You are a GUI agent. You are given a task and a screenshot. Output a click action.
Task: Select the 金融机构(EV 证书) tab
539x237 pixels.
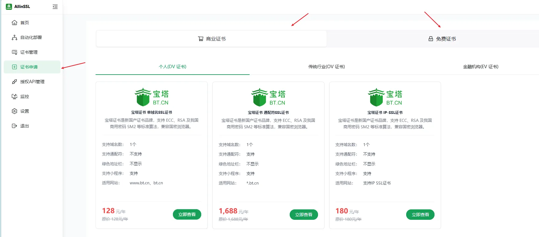[x=481, y=67]
